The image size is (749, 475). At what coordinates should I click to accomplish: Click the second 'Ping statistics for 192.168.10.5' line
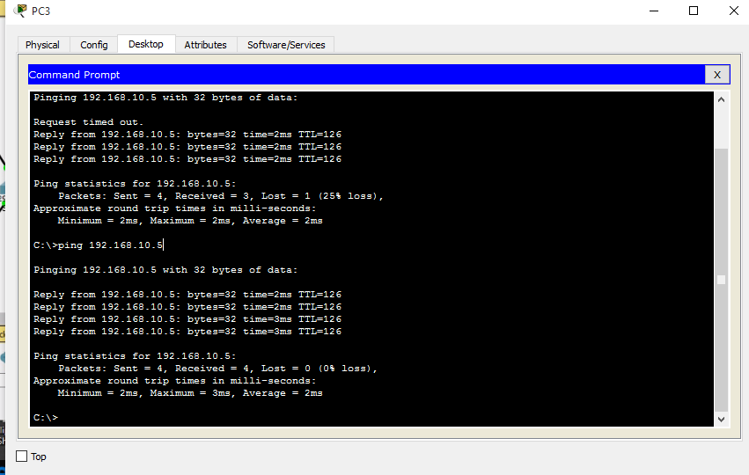(x=135, y=356)
